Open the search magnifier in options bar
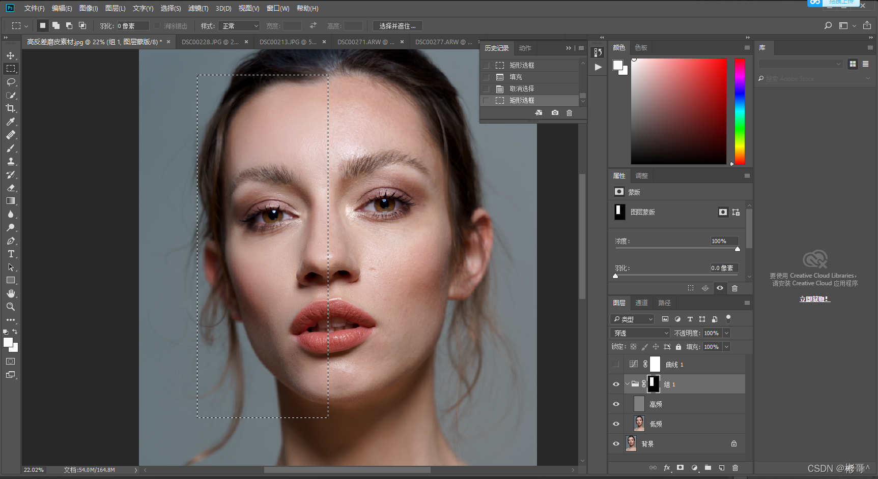 (x=828, y=25)
